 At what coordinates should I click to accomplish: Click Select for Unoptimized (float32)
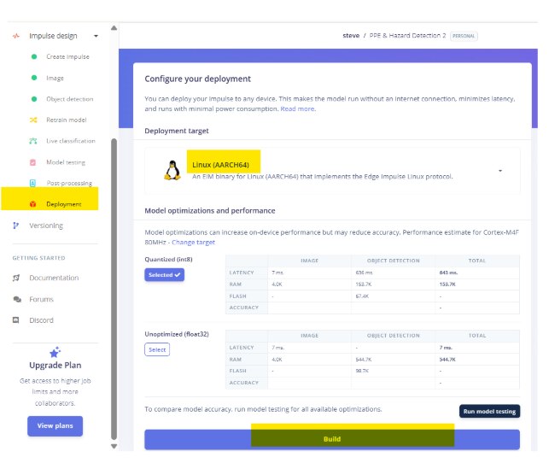coord(157,350)
